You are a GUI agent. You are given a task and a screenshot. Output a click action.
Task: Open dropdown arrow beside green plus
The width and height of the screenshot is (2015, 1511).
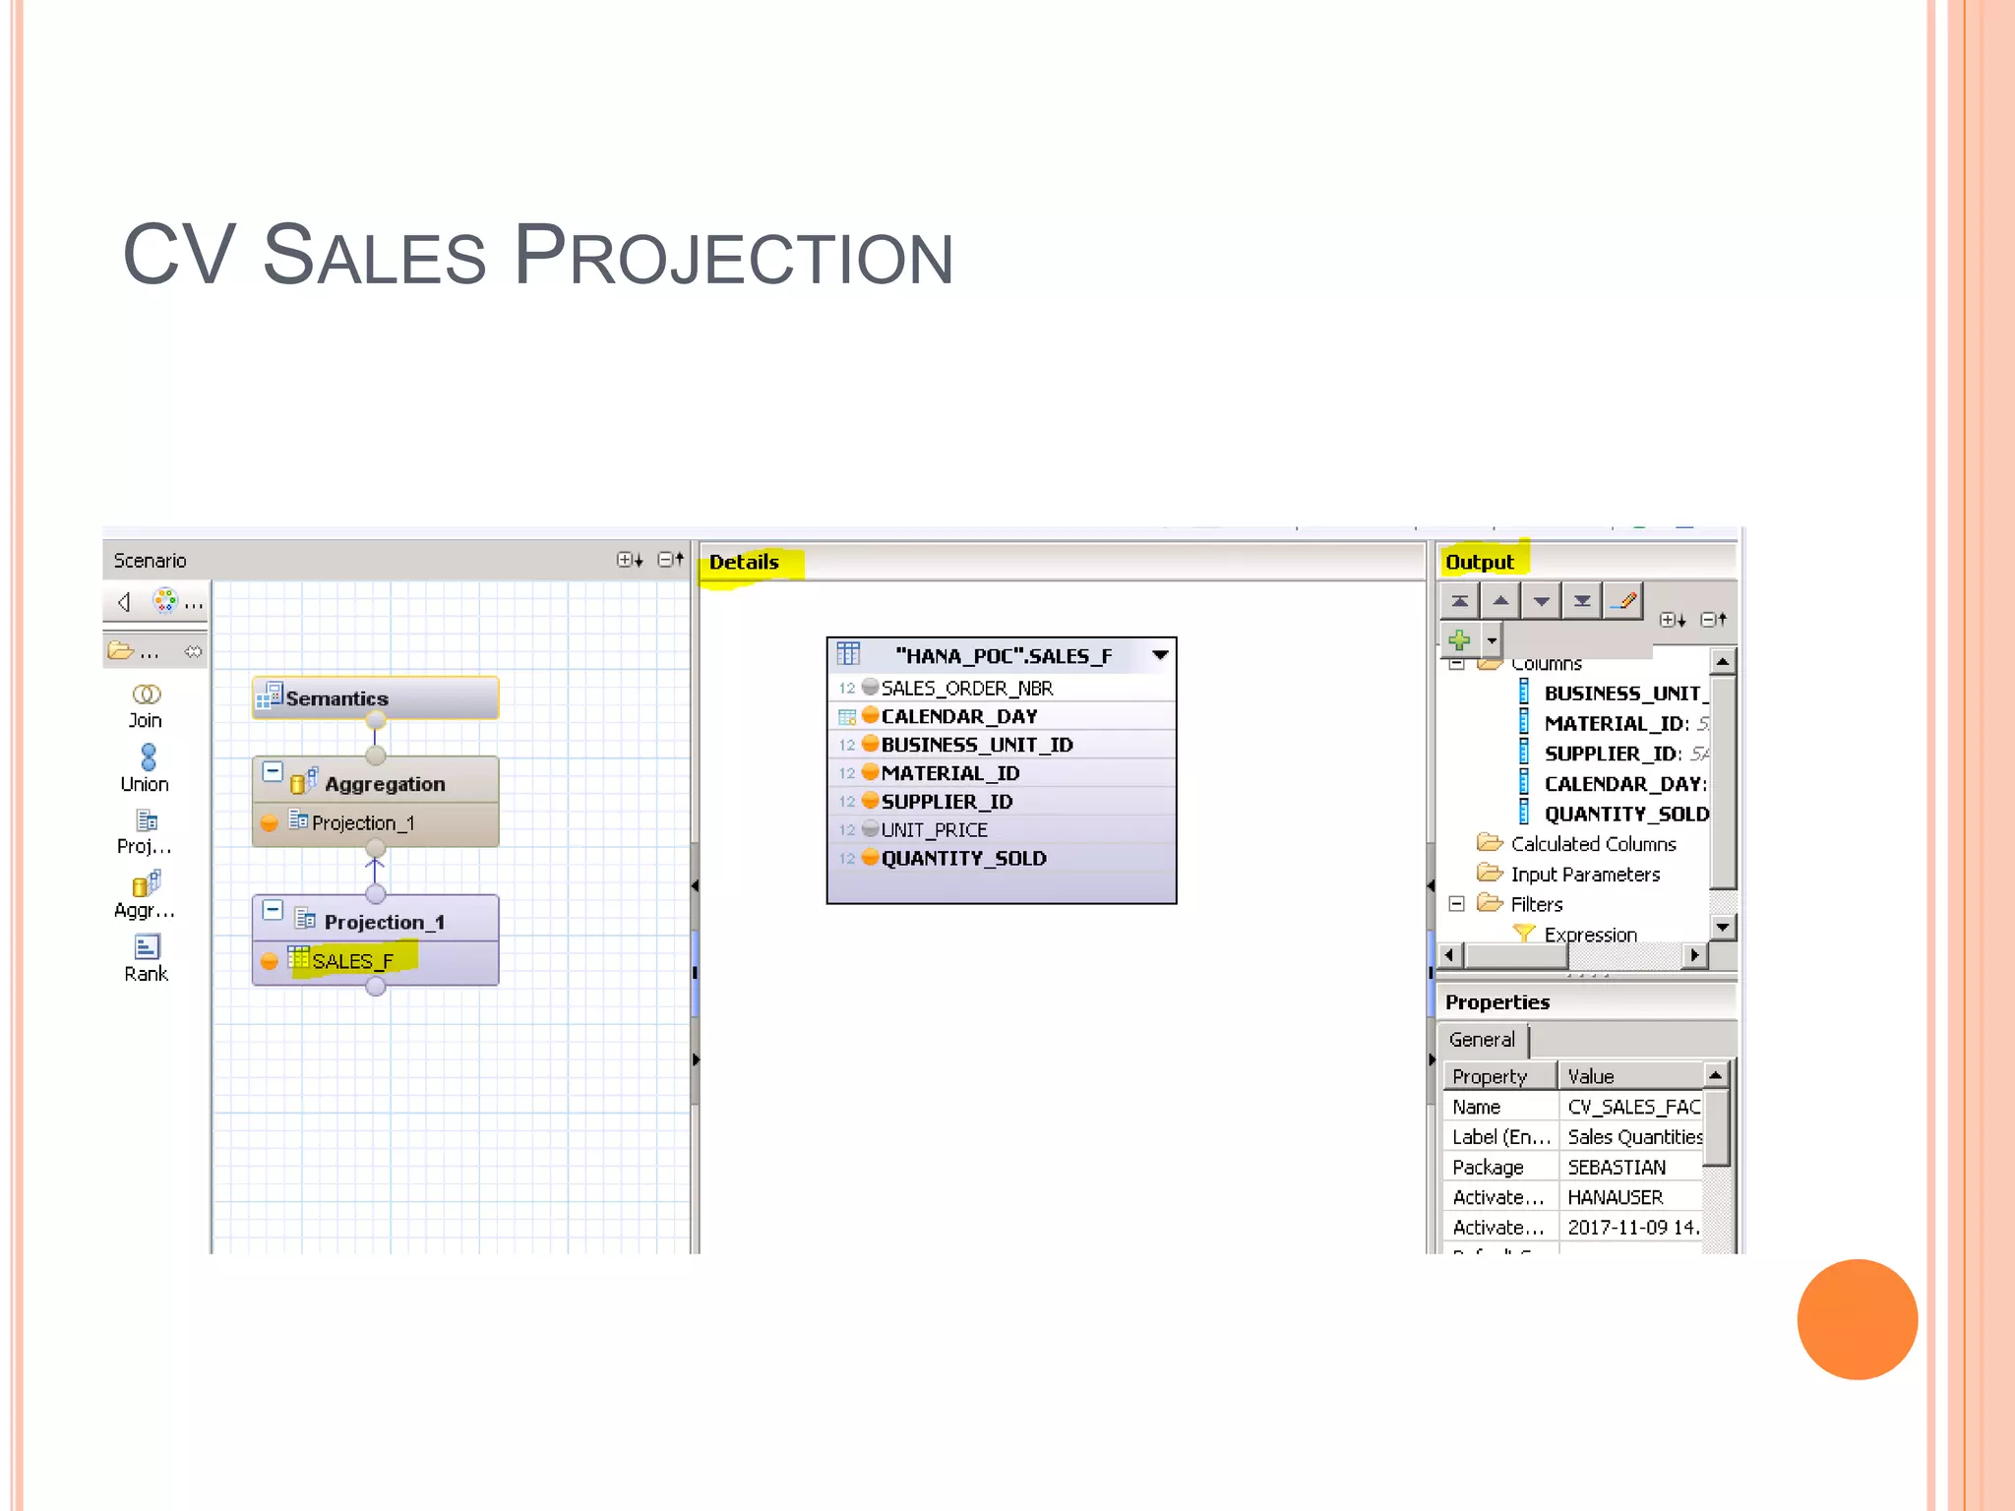(x=1492, y=640)
